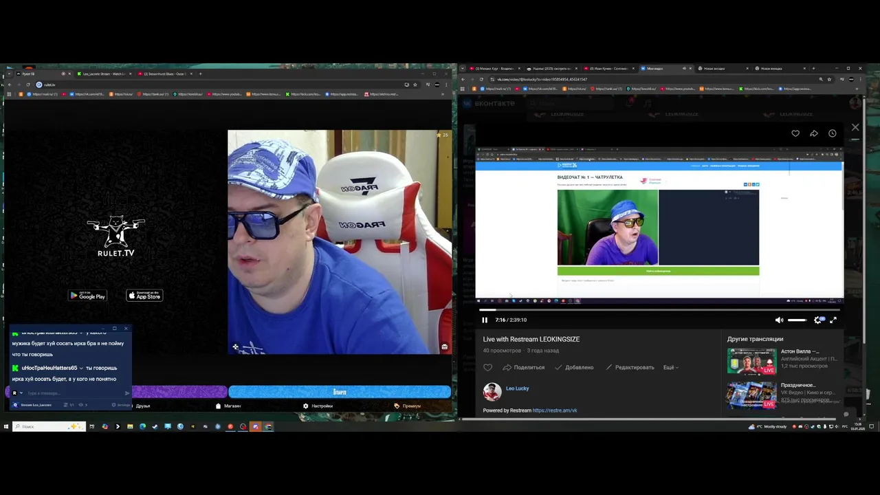
Task: Bookmark the VK page with the star icon
Action: 830,79
